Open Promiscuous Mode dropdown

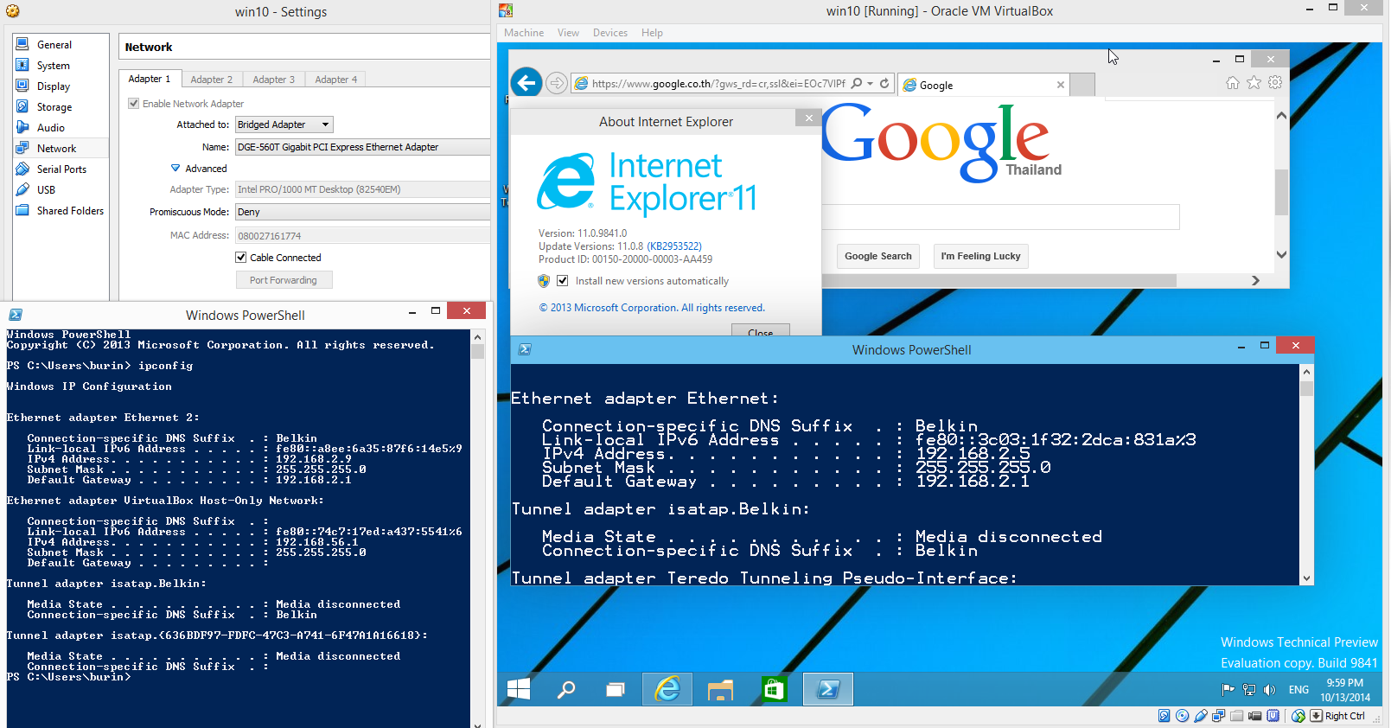362,212
